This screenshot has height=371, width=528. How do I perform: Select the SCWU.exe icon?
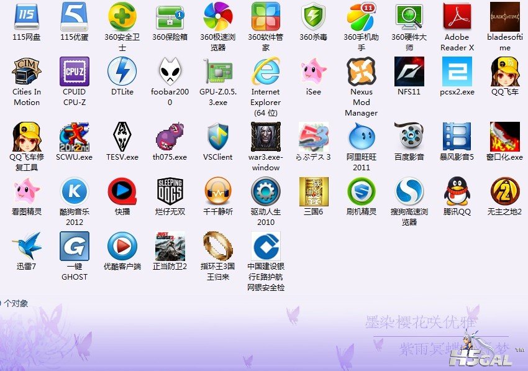tap(75, 137)
